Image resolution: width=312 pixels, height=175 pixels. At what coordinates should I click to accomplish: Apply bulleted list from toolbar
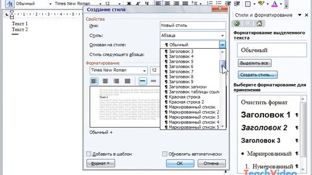[x=219, y=3]
